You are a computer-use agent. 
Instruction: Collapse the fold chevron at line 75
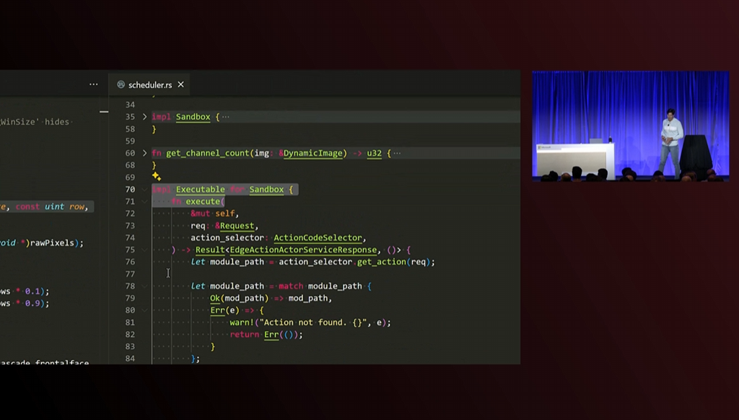[144, 250]
